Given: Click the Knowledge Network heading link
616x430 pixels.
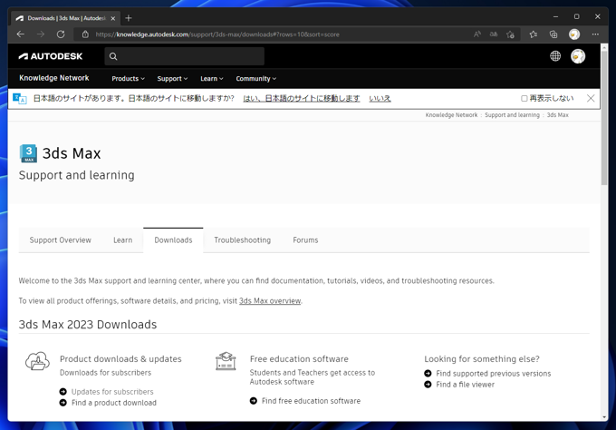Looking at the screenshot, I should tap(54, 78).
